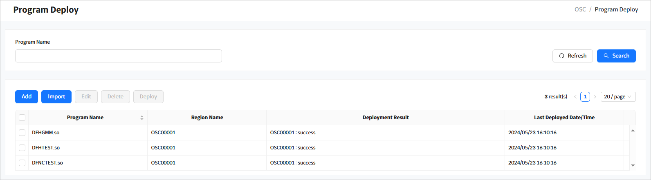Image resolution: width=651 pixels, height=180 pixels.
Task: Click the Program Name sort arrows icon
Action: click(142, 118)
